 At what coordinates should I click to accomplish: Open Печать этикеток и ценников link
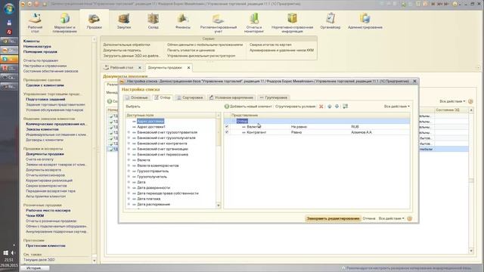(191, 51)
